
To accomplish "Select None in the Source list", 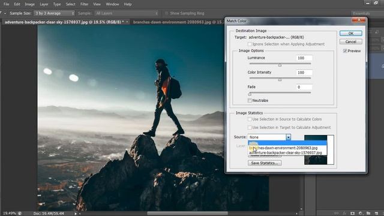I will tap(287, 143).
